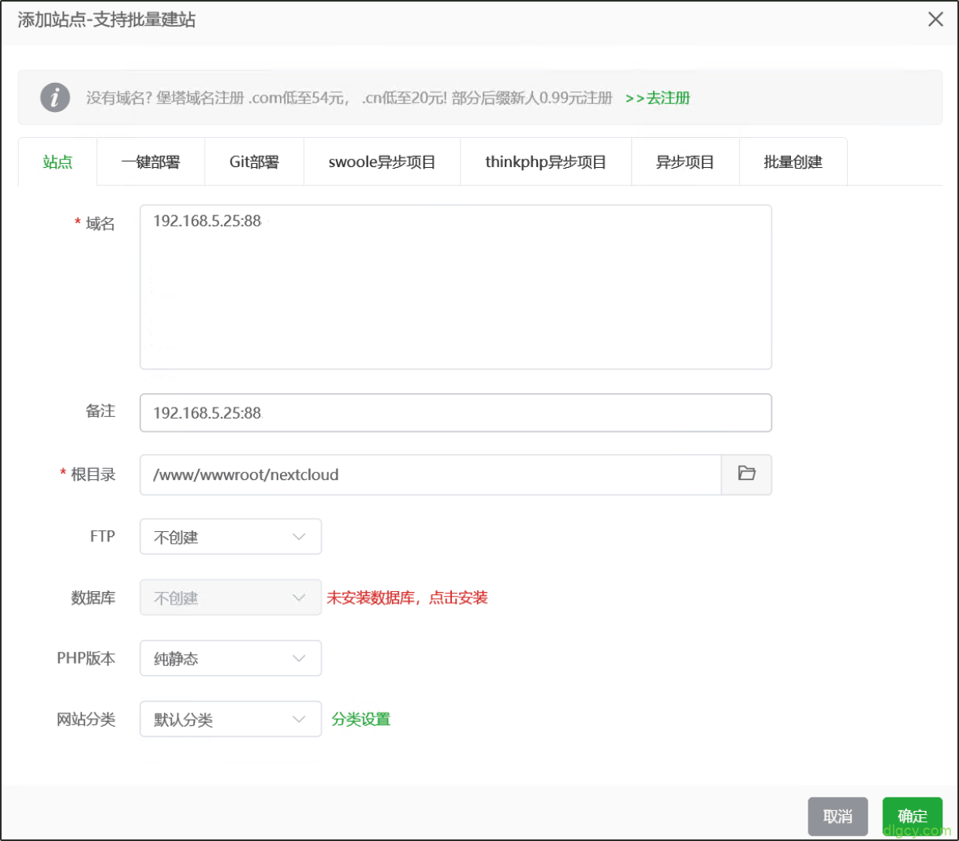The height and width of the screenshot is (841, 959).
Task: Open the 分类设置 link
Action: click(x=361, y=719)
